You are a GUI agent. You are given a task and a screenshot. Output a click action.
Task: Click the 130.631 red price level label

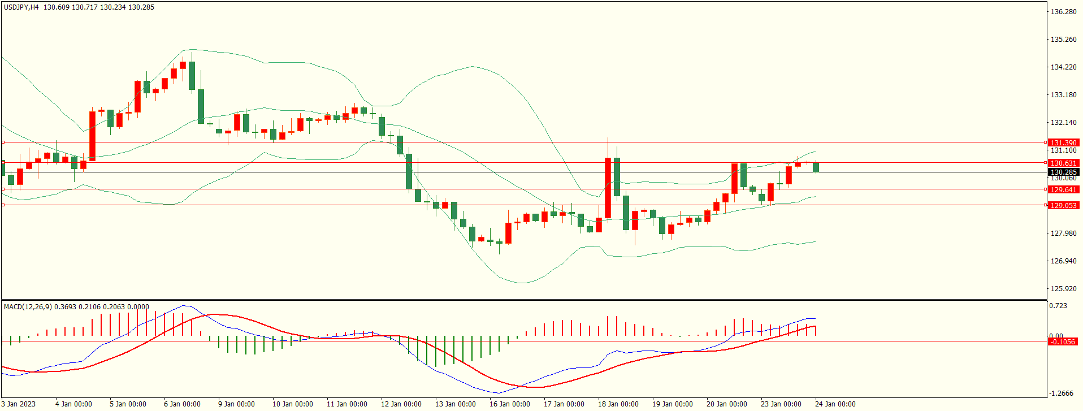click(x=1063, y=163)
